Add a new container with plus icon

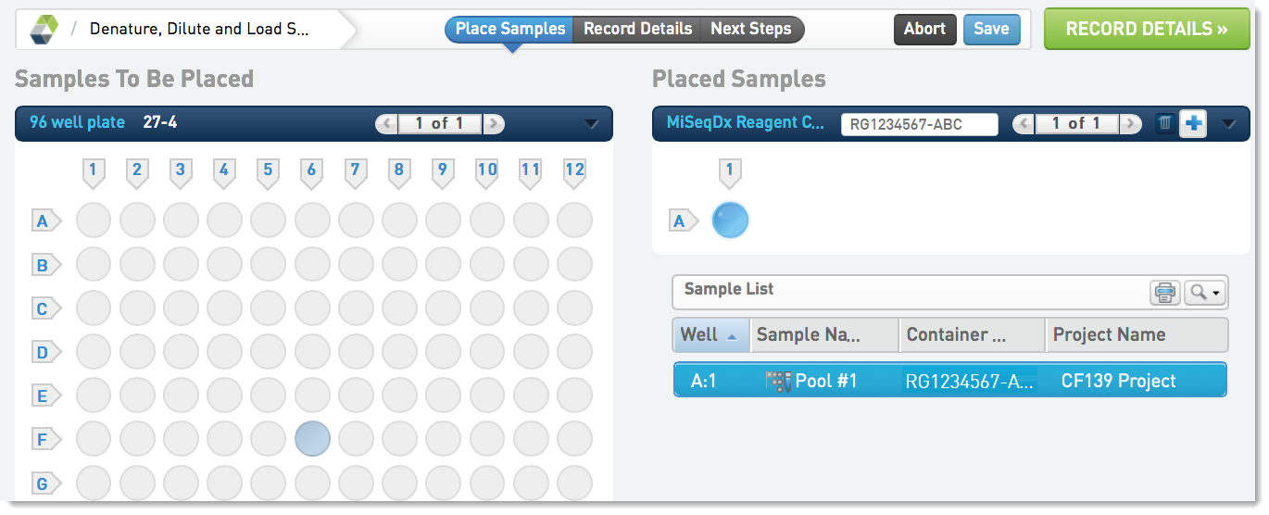tap(1193, 123)
